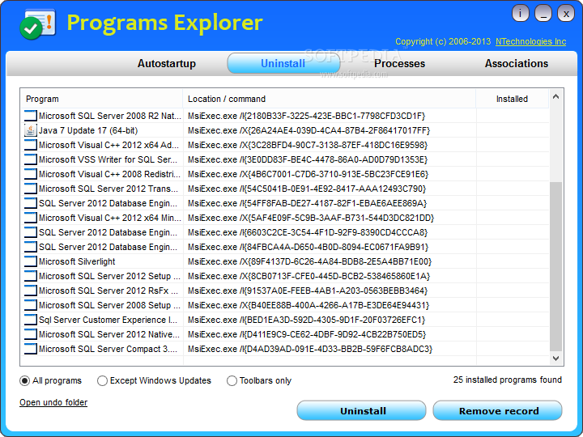The width and height of the screenshot is (583, 437).
Task: Click command MsiExec.exe /I{6603C2CE-3C54-4F1D-92F9-8390CD4CCCA8}
Action: [x=308, y=232]
